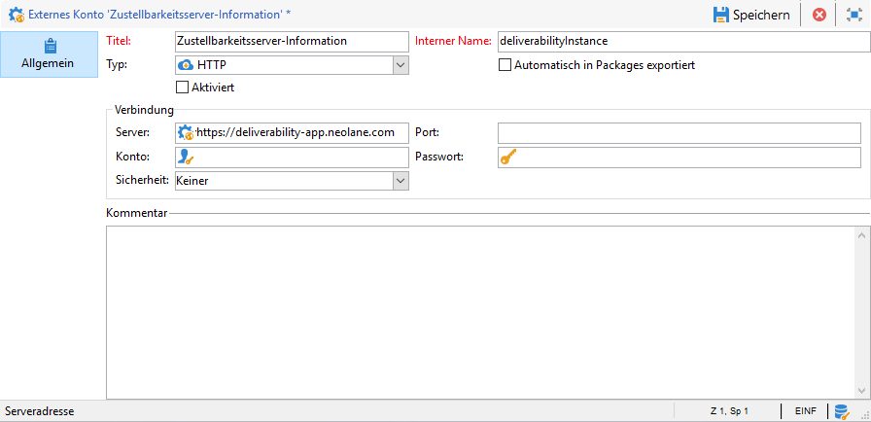Open the Typ dropdown arrow

401,65
